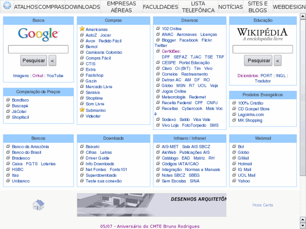This screenshot has width=306, height=229.
Task: Click the Wikipédia Pesquisar button
Action: [258, 61]
